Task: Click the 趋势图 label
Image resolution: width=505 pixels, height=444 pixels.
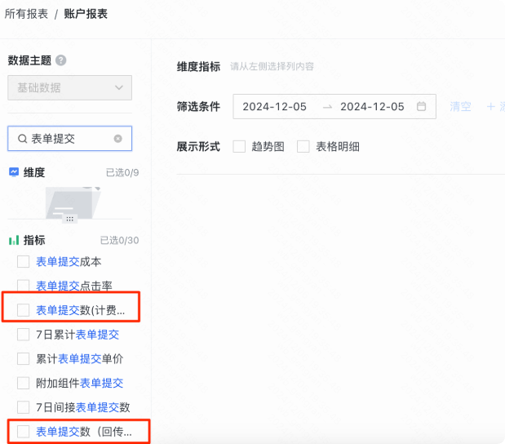Action: (x=268, y=147)
